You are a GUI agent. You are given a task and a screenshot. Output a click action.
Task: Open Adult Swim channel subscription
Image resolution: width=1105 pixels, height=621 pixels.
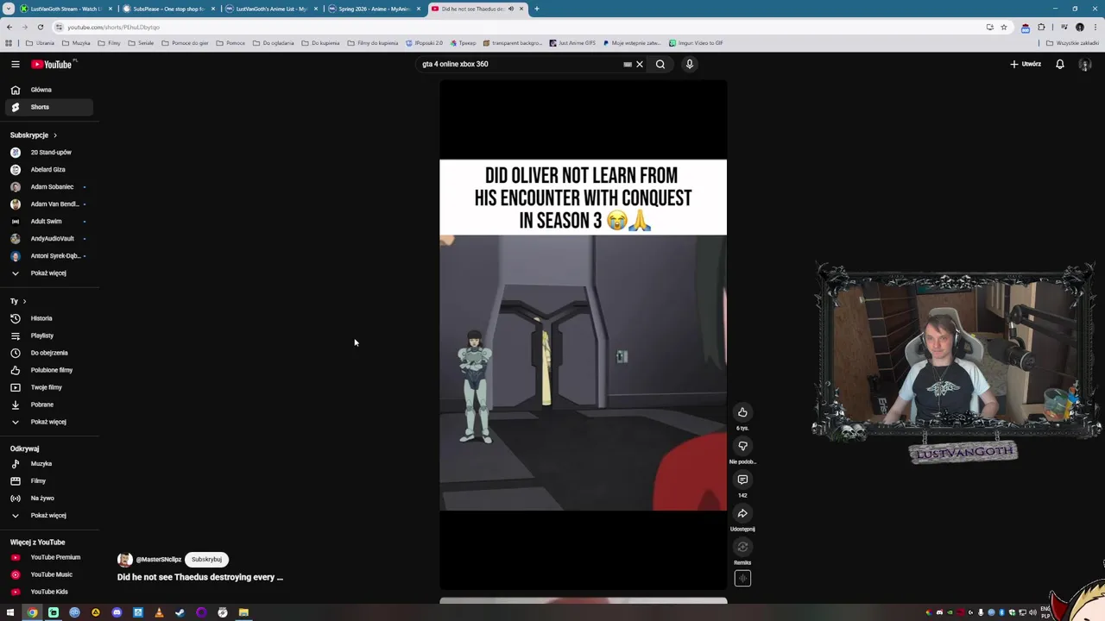(x=48, y=222)
